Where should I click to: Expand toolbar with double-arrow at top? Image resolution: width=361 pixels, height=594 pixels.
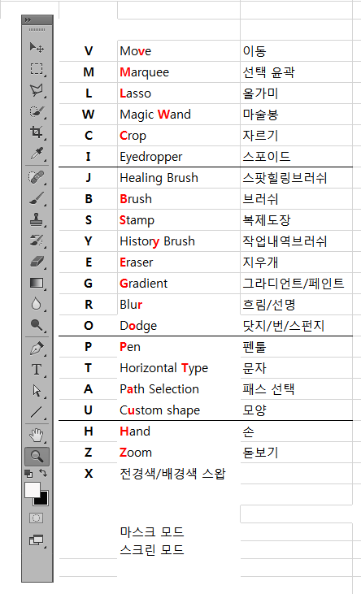coord(28,20)
